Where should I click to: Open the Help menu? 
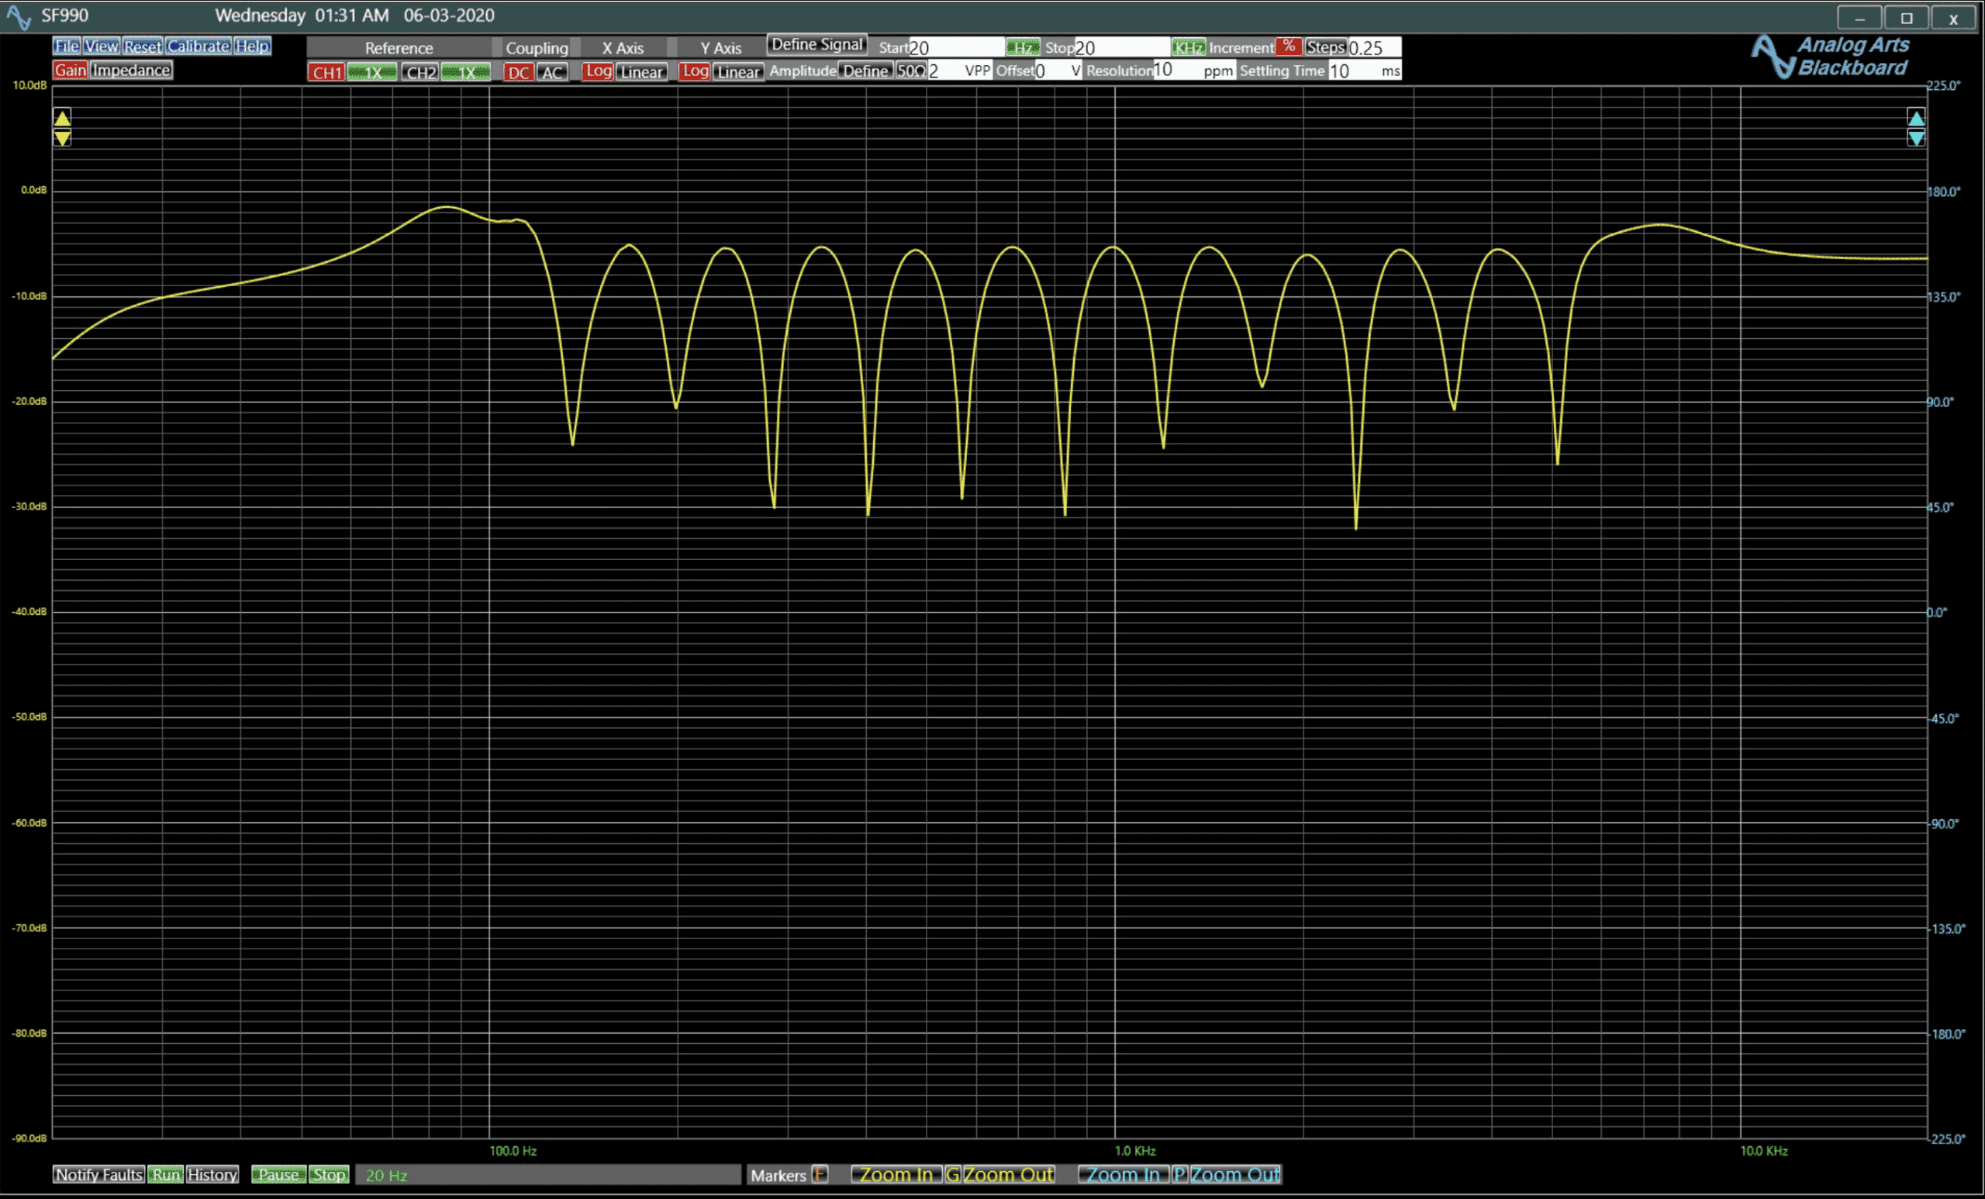coord(252,46)
